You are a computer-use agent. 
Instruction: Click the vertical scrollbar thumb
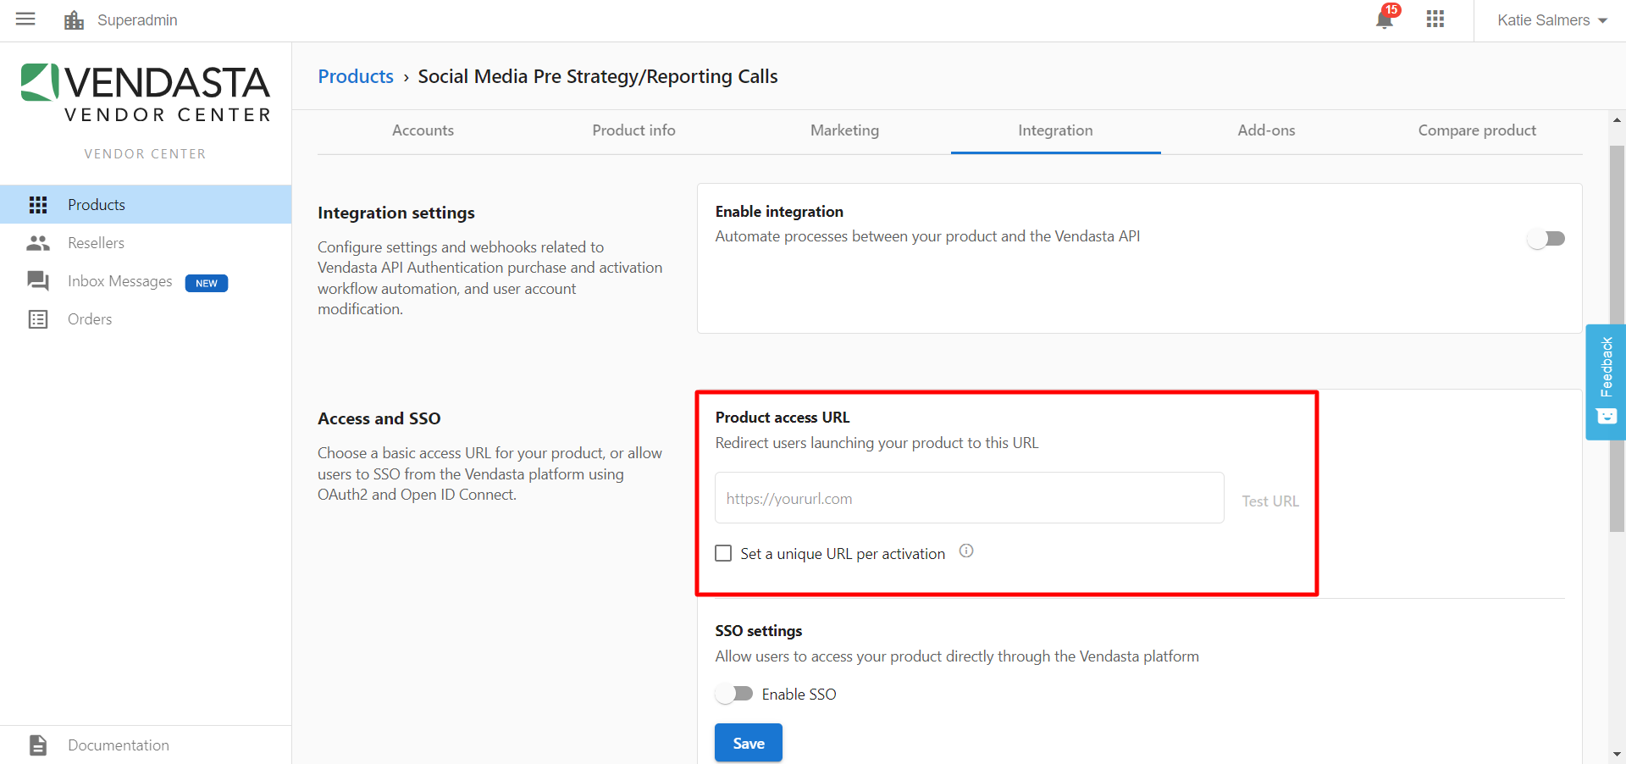1618,339
